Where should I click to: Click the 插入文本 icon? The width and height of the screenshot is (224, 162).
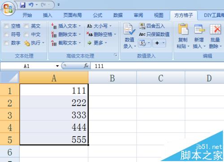tap(54, 26)
